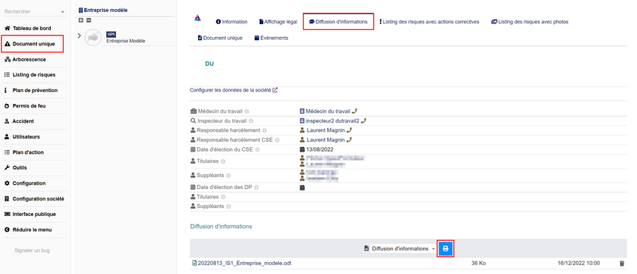Switch to the Document unique tab
The image size is (637, 274).
pos(220,38)
